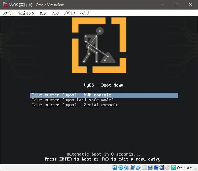This screenshot has height=171, width=198.
Task: Click the Automatic boot countdown text
Action: 104,154
